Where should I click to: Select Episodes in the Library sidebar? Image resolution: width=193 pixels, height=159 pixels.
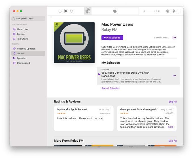tap(28, 58)
